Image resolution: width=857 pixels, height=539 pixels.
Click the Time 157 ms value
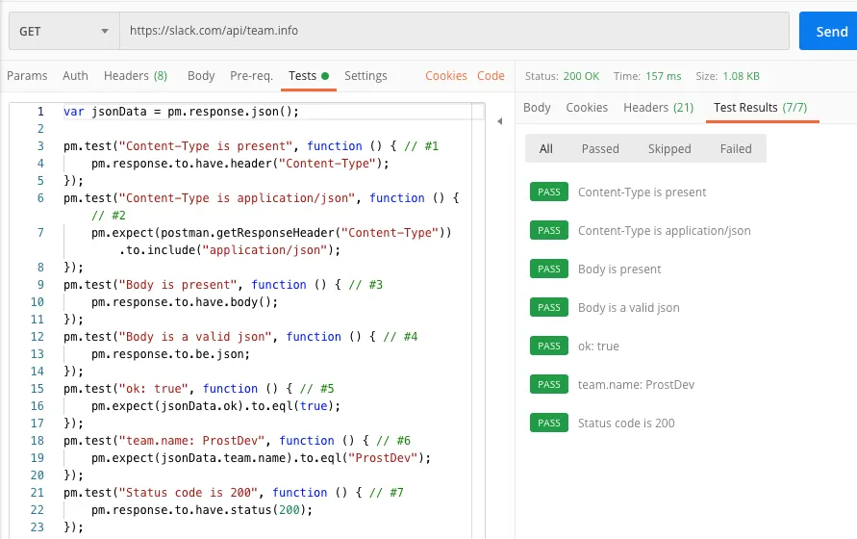pyautogui.click(x=663, y=76)
